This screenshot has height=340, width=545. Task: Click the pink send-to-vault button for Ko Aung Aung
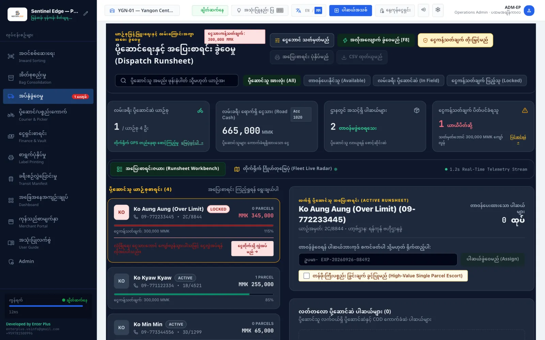click(252, 249)
